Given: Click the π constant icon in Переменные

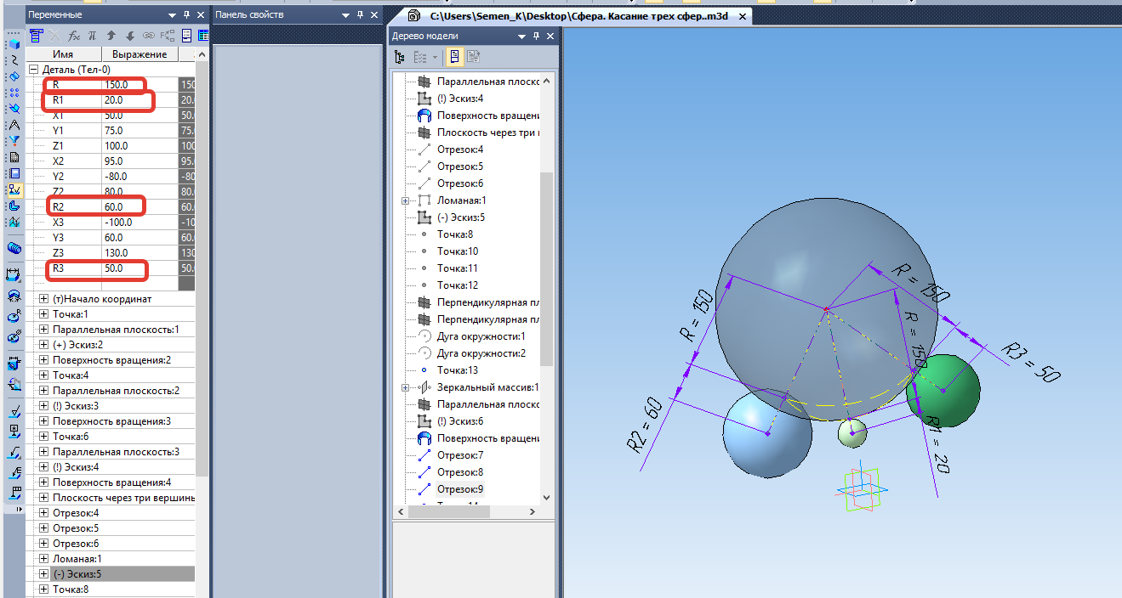Looking at the screenshot, I should pyautogui.click(x=93, y=36).
